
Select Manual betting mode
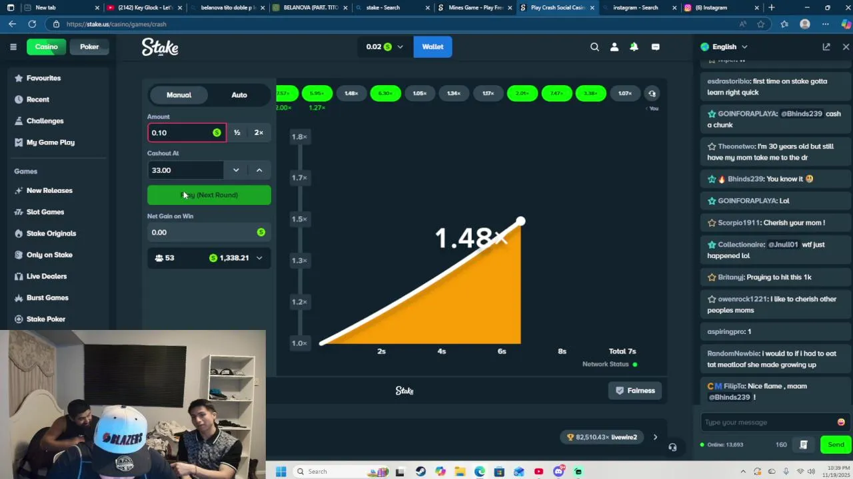(x=179, y=94)
